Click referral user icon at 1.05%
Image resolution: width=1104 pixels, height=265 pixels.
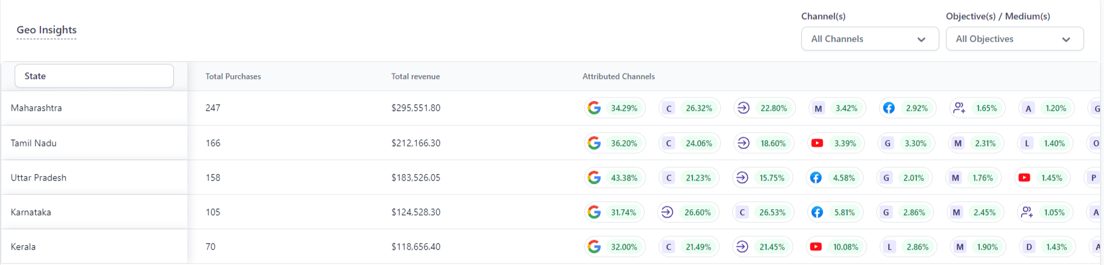(x=1027, y=212)
